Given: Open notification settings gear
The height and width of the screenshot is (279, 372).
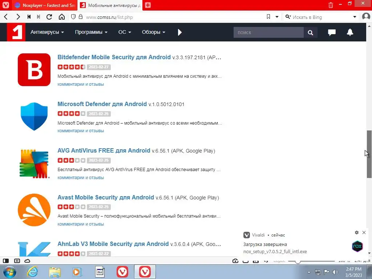Looking at the screenshot, I should [x=357, y=232].
